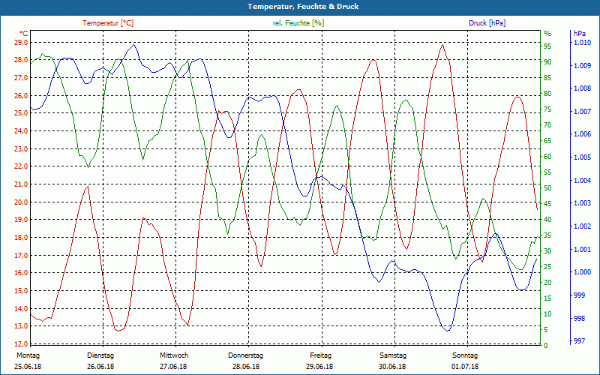The width and height of the screenshot is (600, 375).
Task: Select the 'Dienstag' day label
Action: 100,355
